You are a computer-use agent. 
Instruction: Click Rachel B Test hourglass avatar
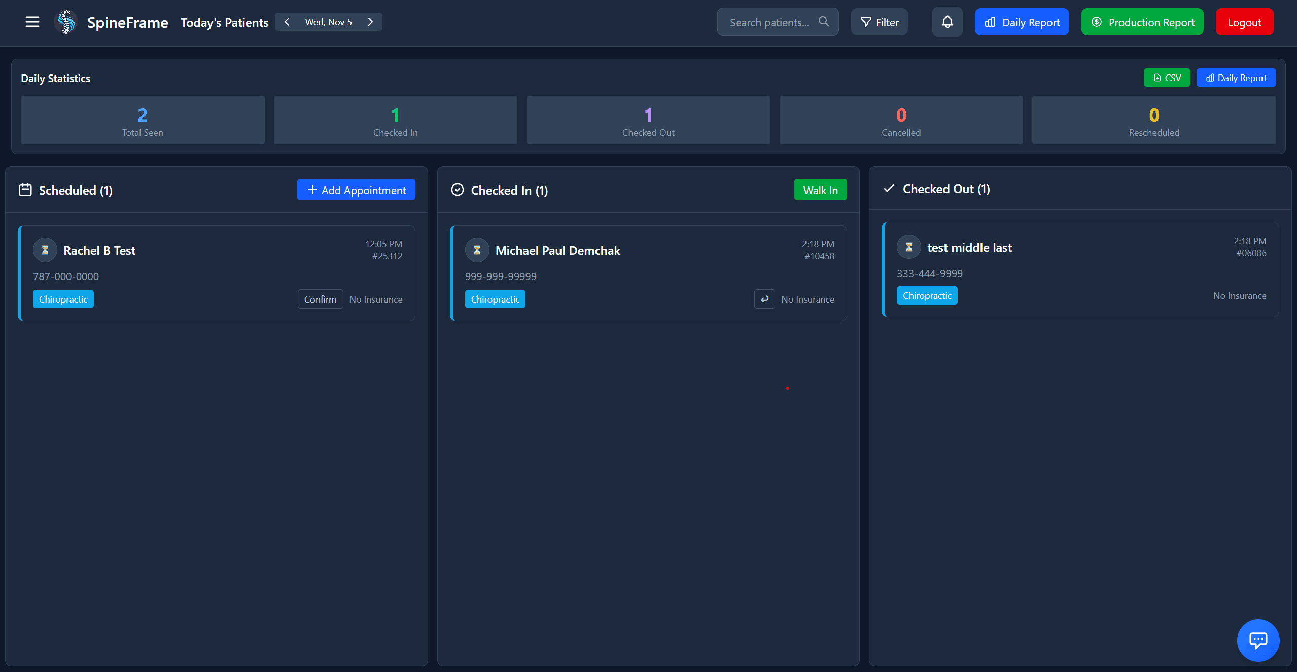[x=45, y=250]
